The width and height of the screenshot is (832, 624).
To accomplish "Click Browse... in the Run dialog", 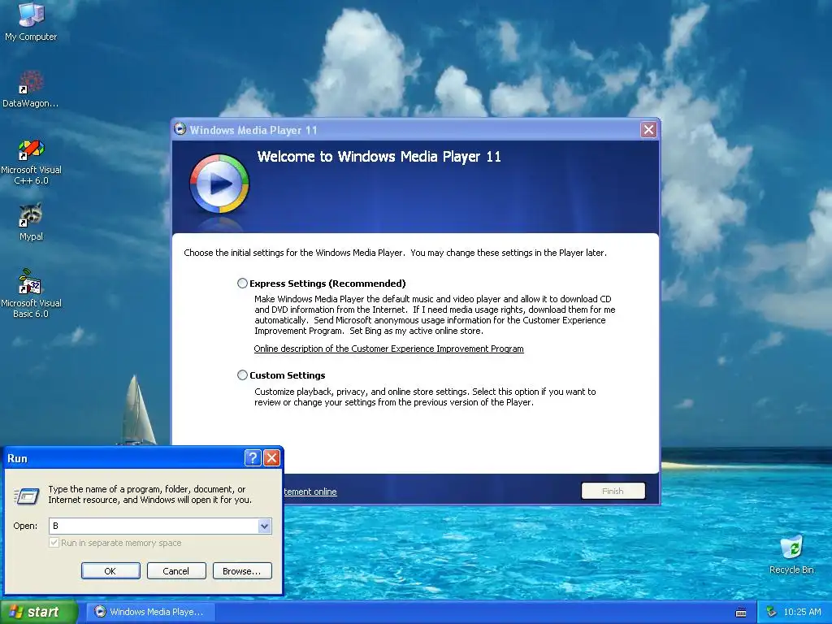I will coord(242,571).
